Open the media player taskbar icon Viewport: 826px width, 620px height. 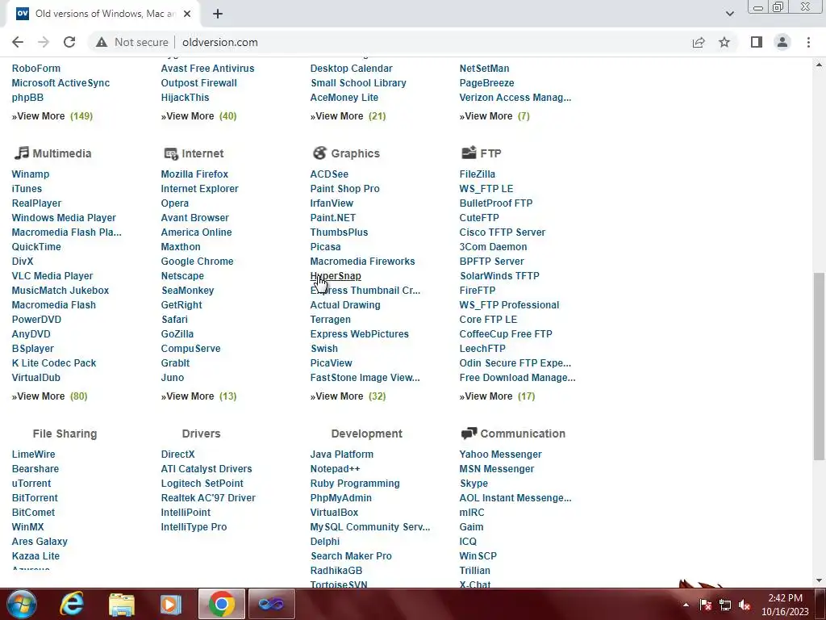(x=170, y=604)
